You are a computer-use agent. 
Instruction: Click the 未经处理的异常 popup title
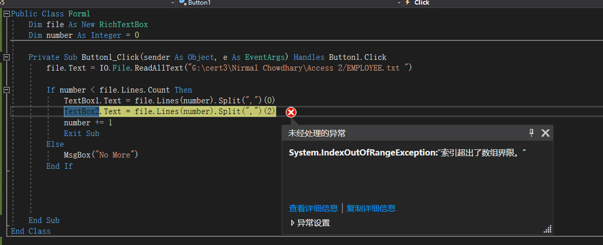pyautogui.click(x=317, y=133)
